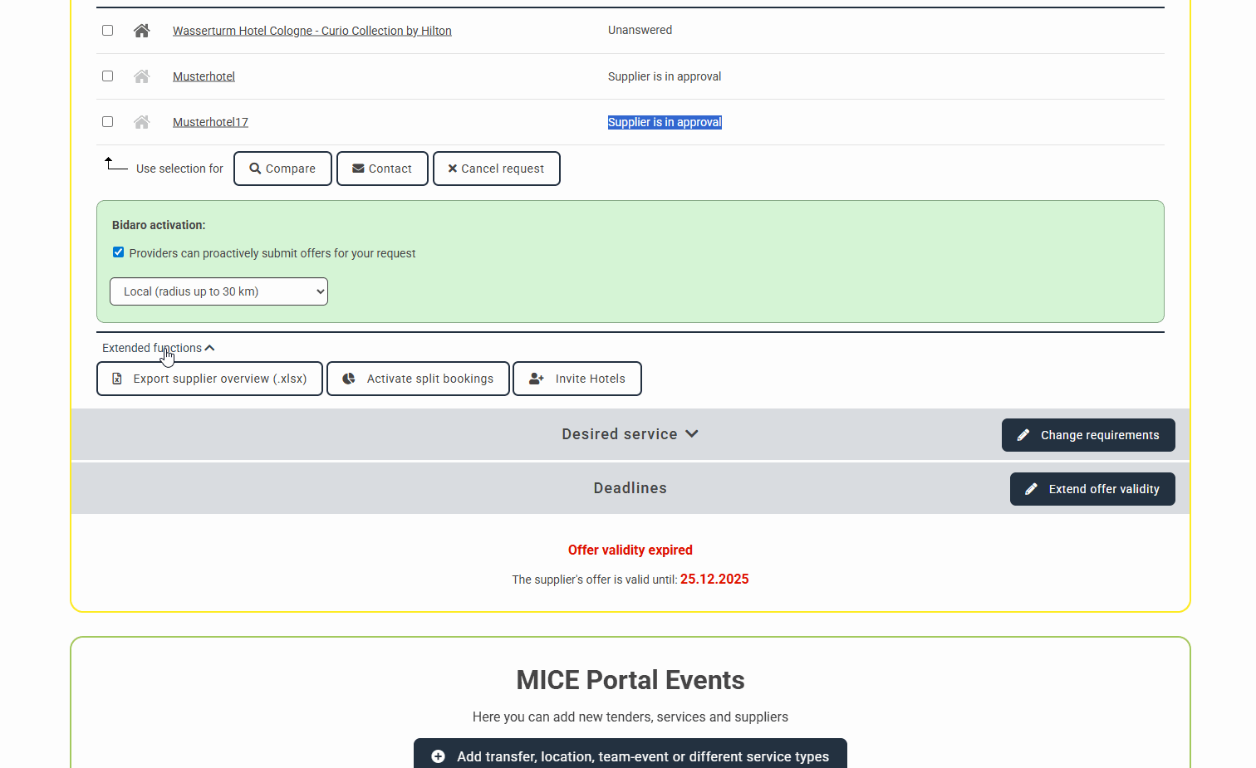Open the Musterhotel supplier page
The width and height of the screenshot is (1256, 768).
click(x=204, y=76)
